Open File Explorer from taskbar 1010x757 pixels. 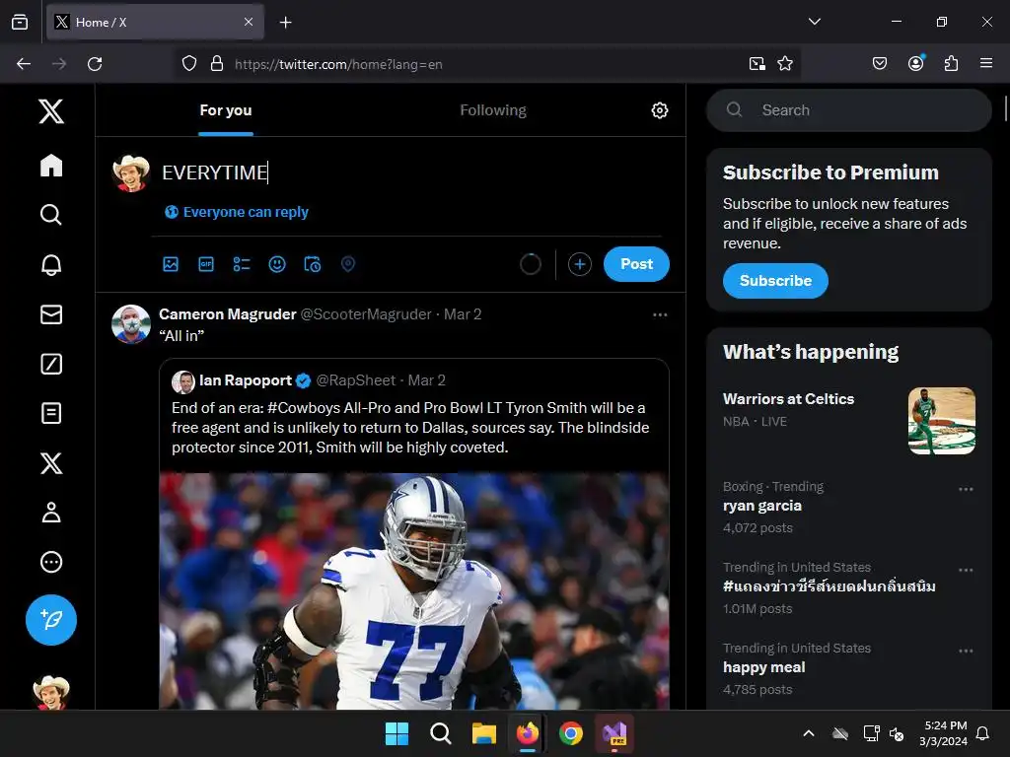tap(483, 733)
